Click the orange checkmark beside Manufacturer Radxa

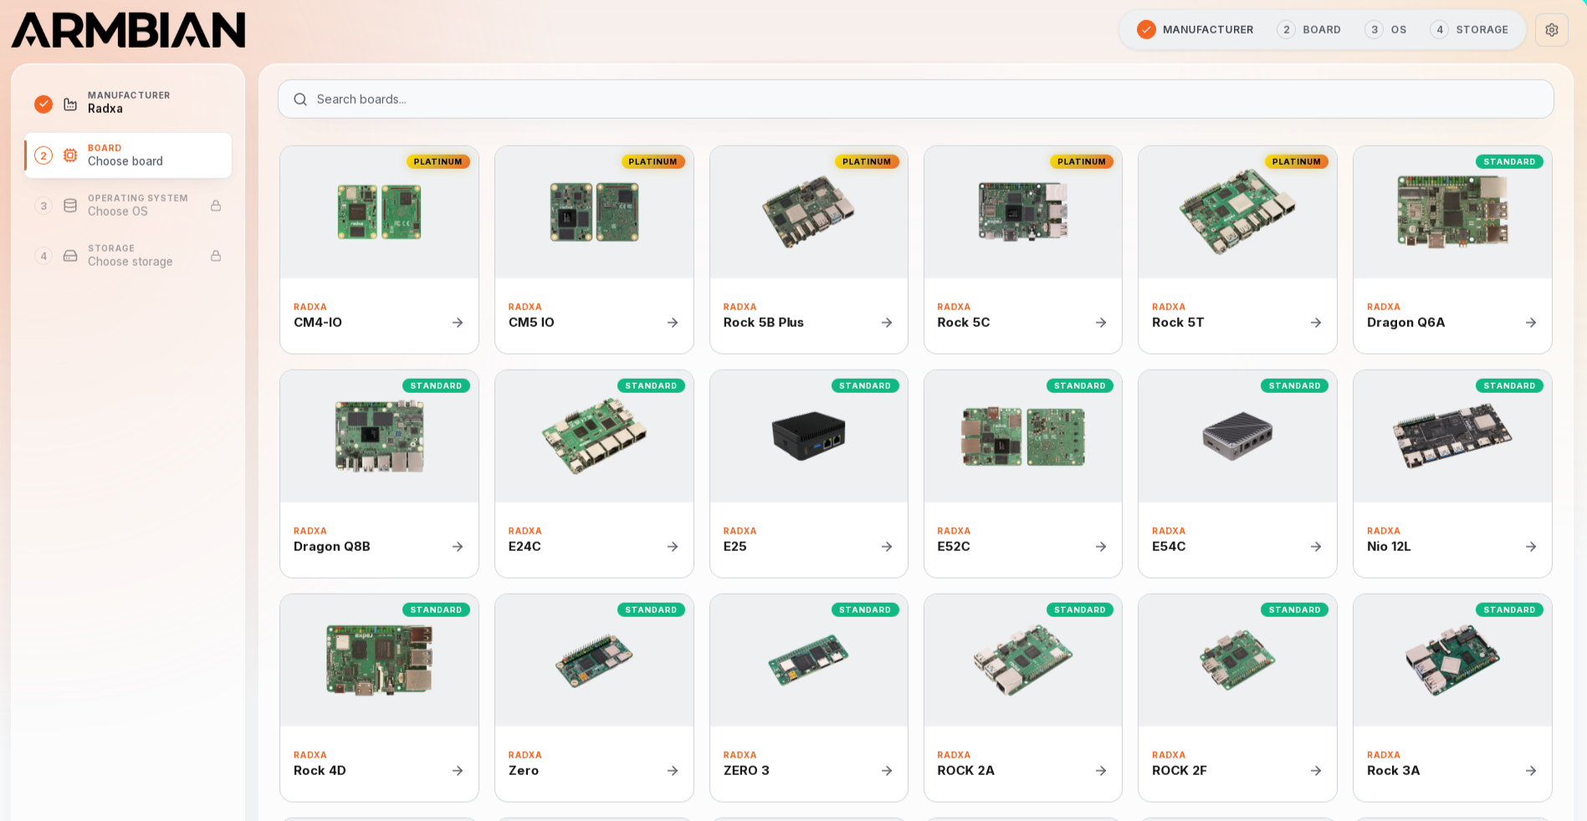click(44, 105)
